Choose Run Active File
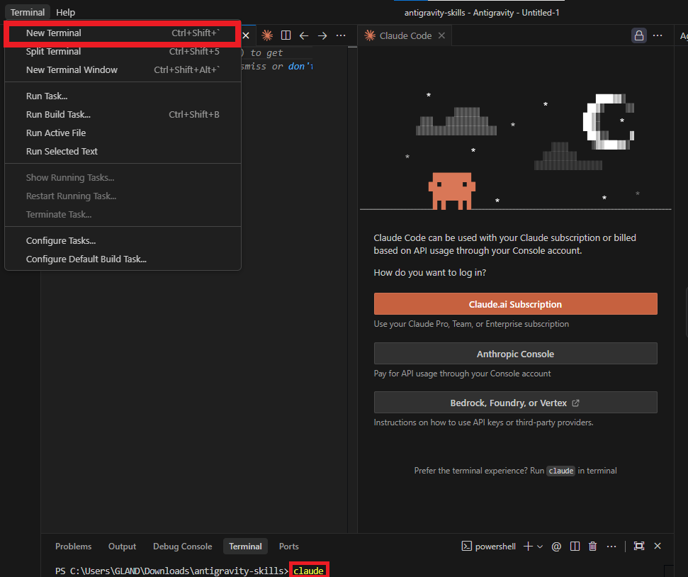The height and width of the screenshot is (577, 688). 123,133
